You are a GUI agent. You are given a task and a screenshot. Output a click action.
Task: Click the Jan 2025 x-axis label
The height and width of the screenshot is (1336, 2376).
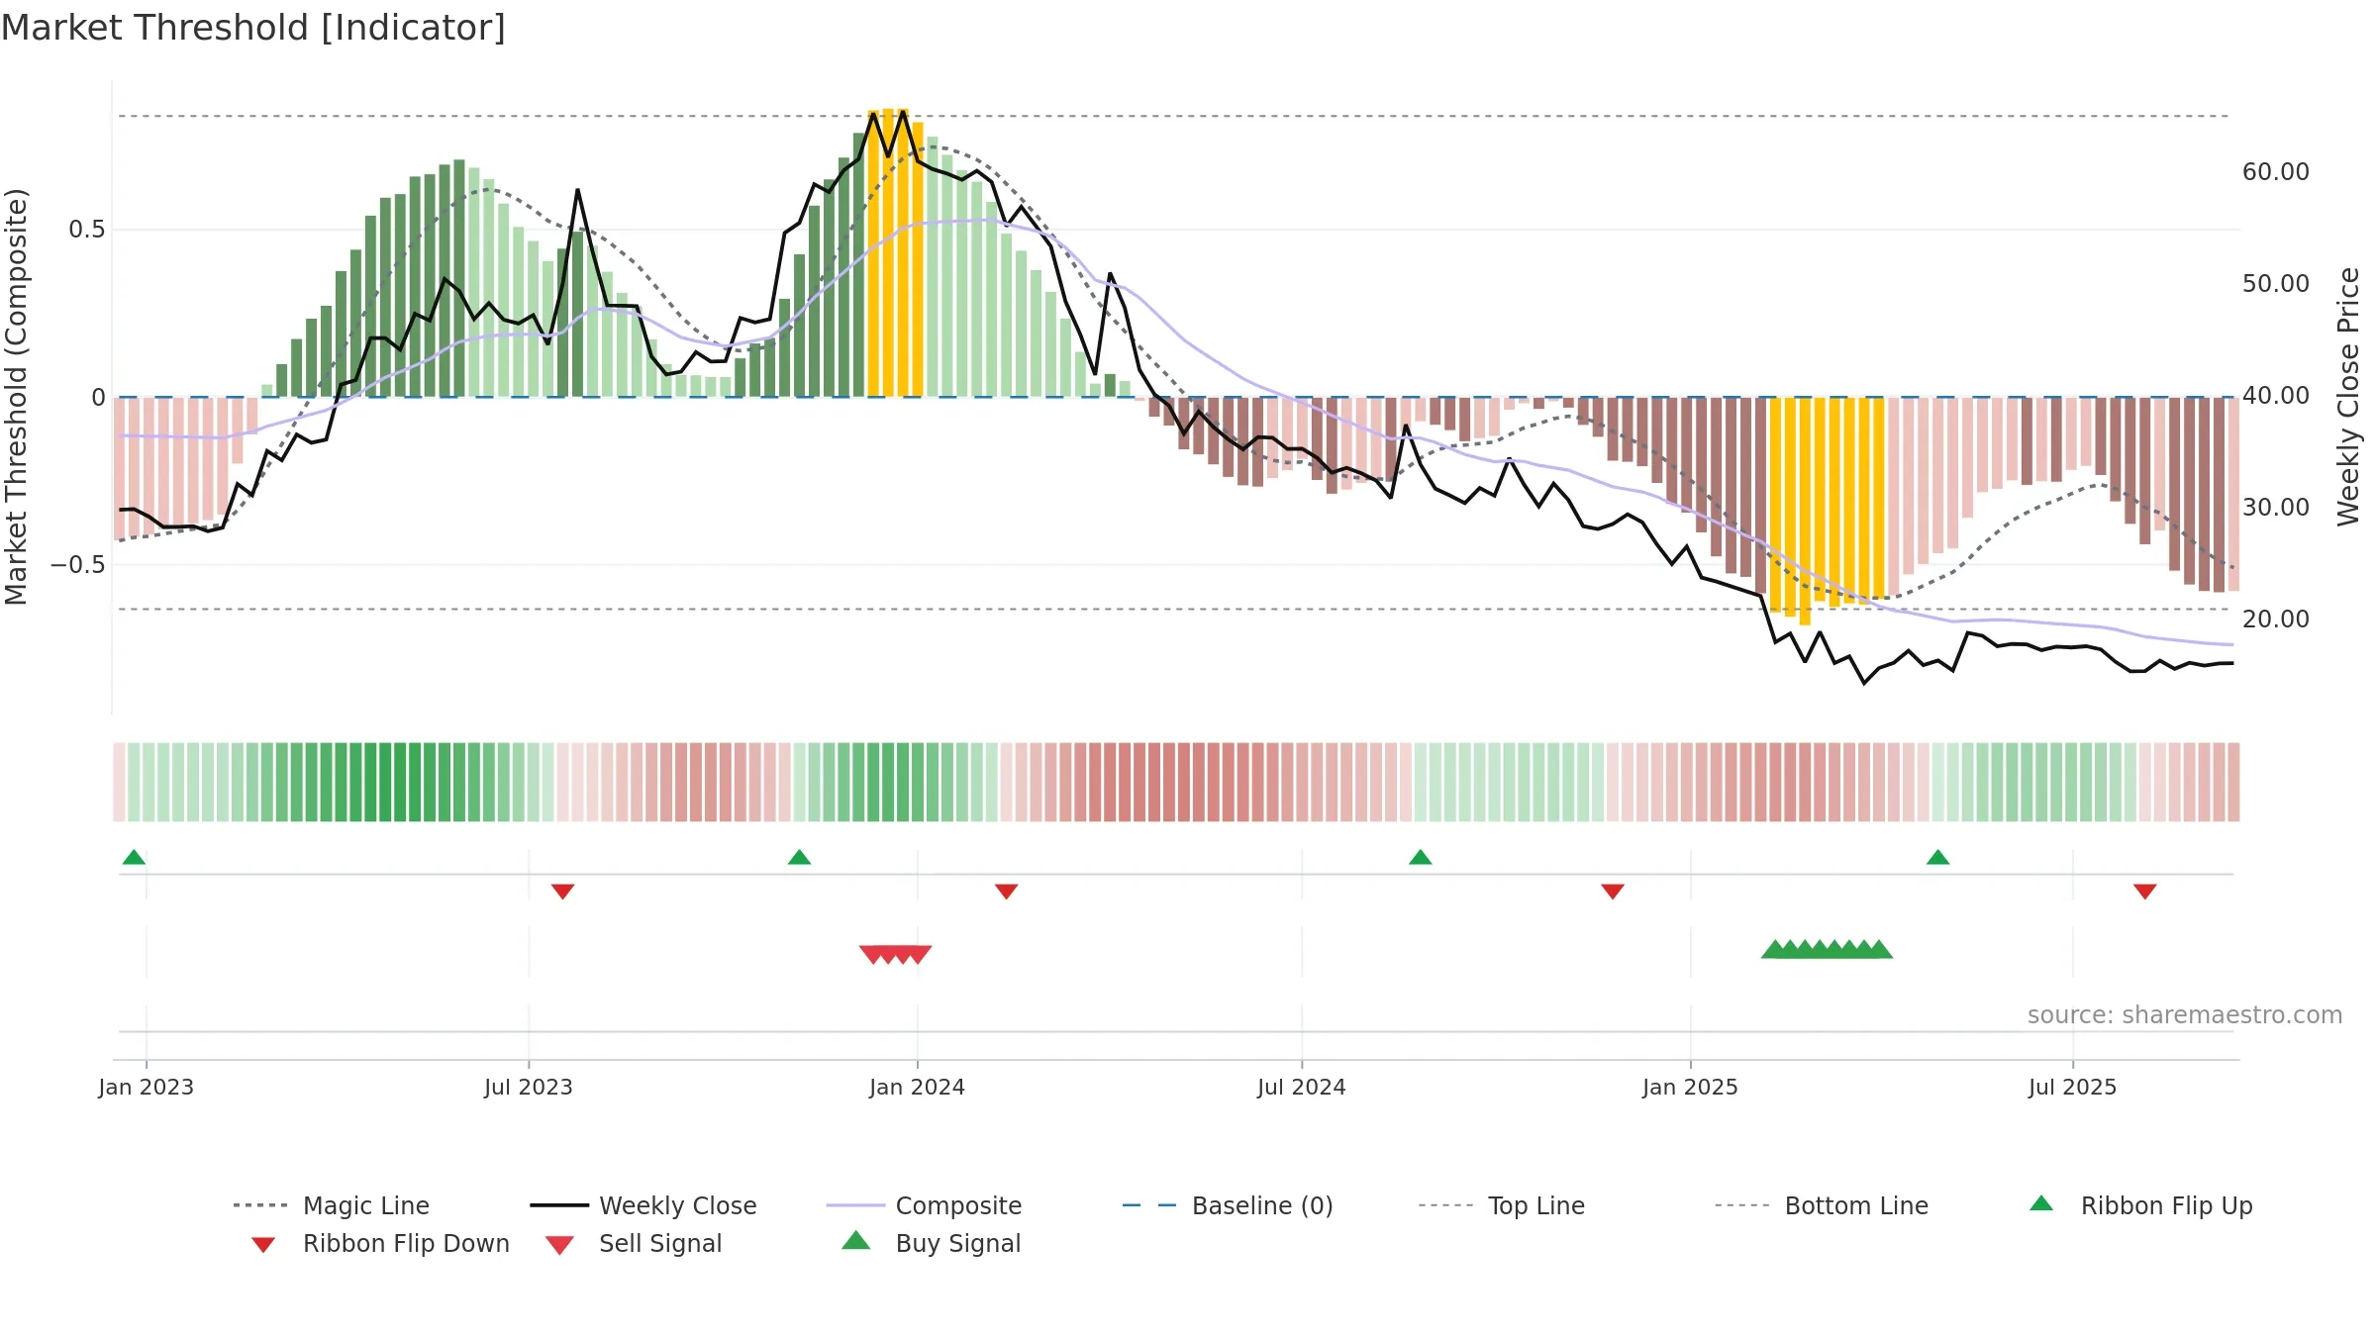(x=1690, y=1087)
